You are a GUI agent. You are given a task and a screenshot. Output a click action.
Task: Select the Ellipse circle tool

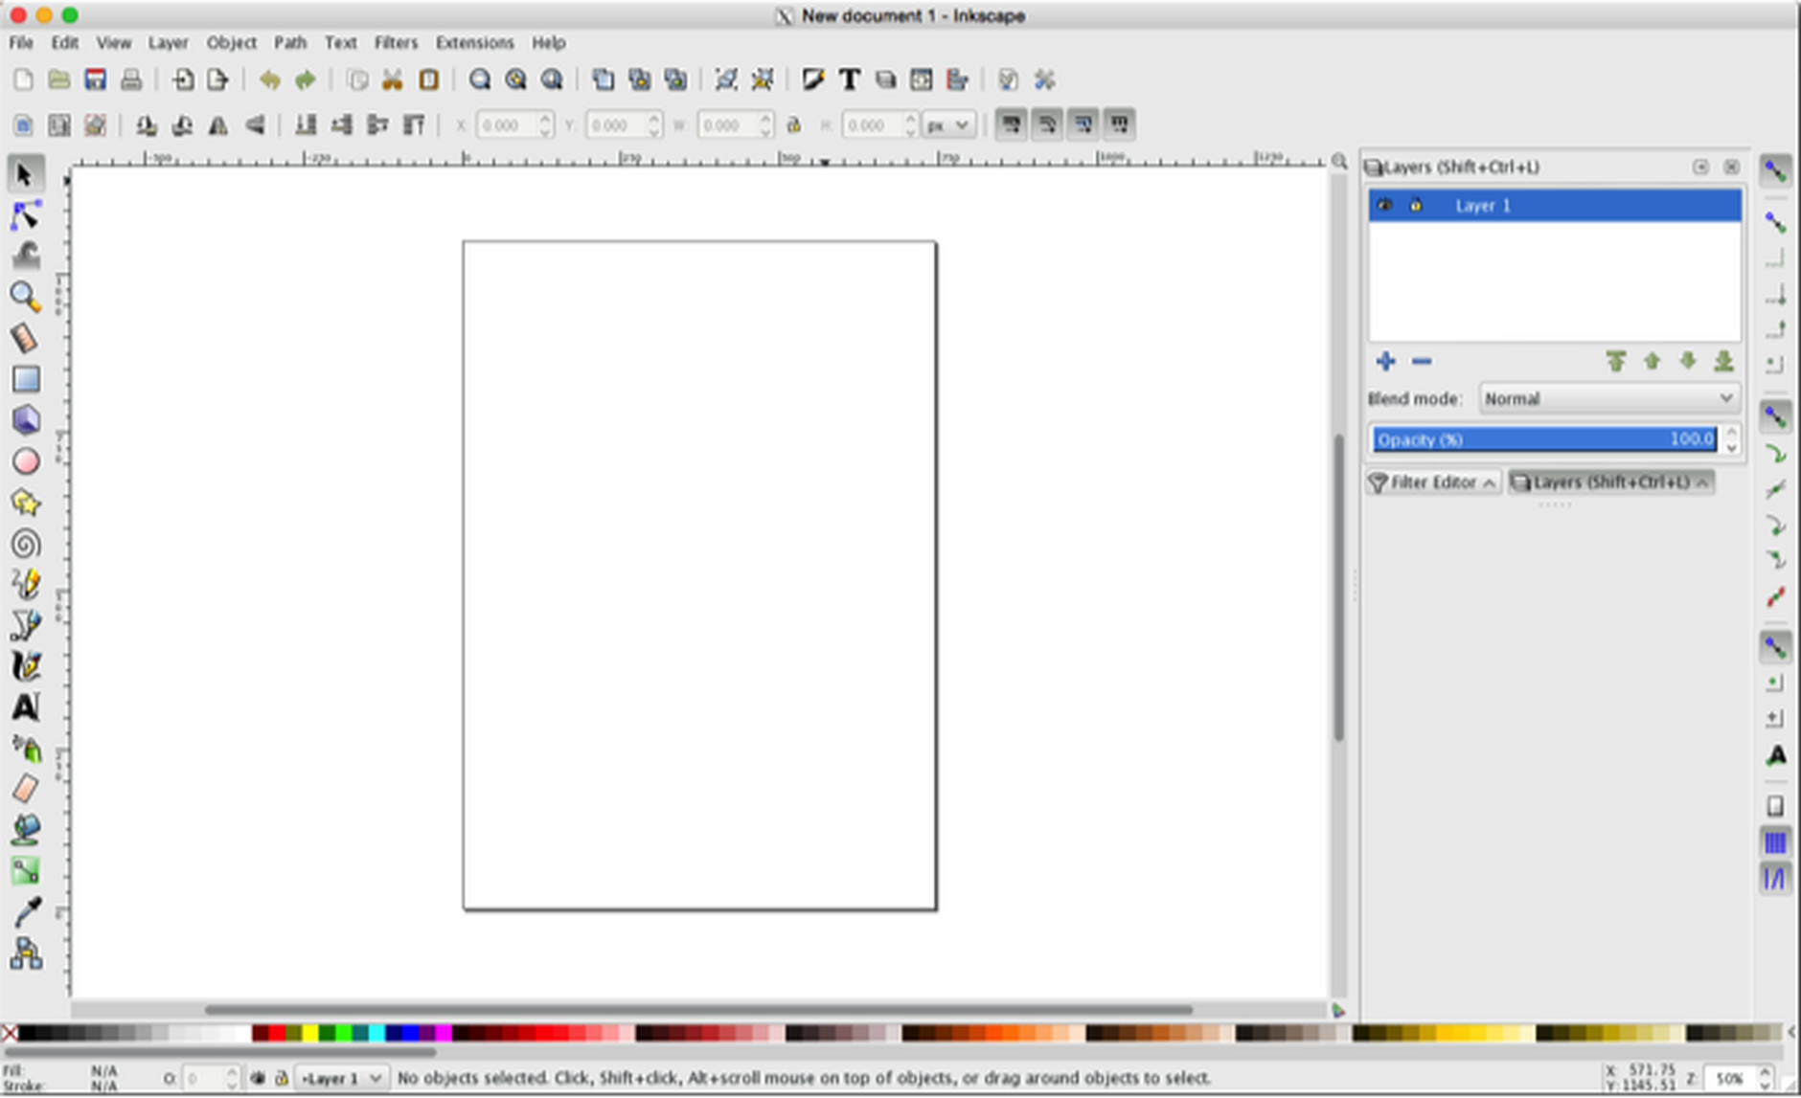[x=26, y=461]
